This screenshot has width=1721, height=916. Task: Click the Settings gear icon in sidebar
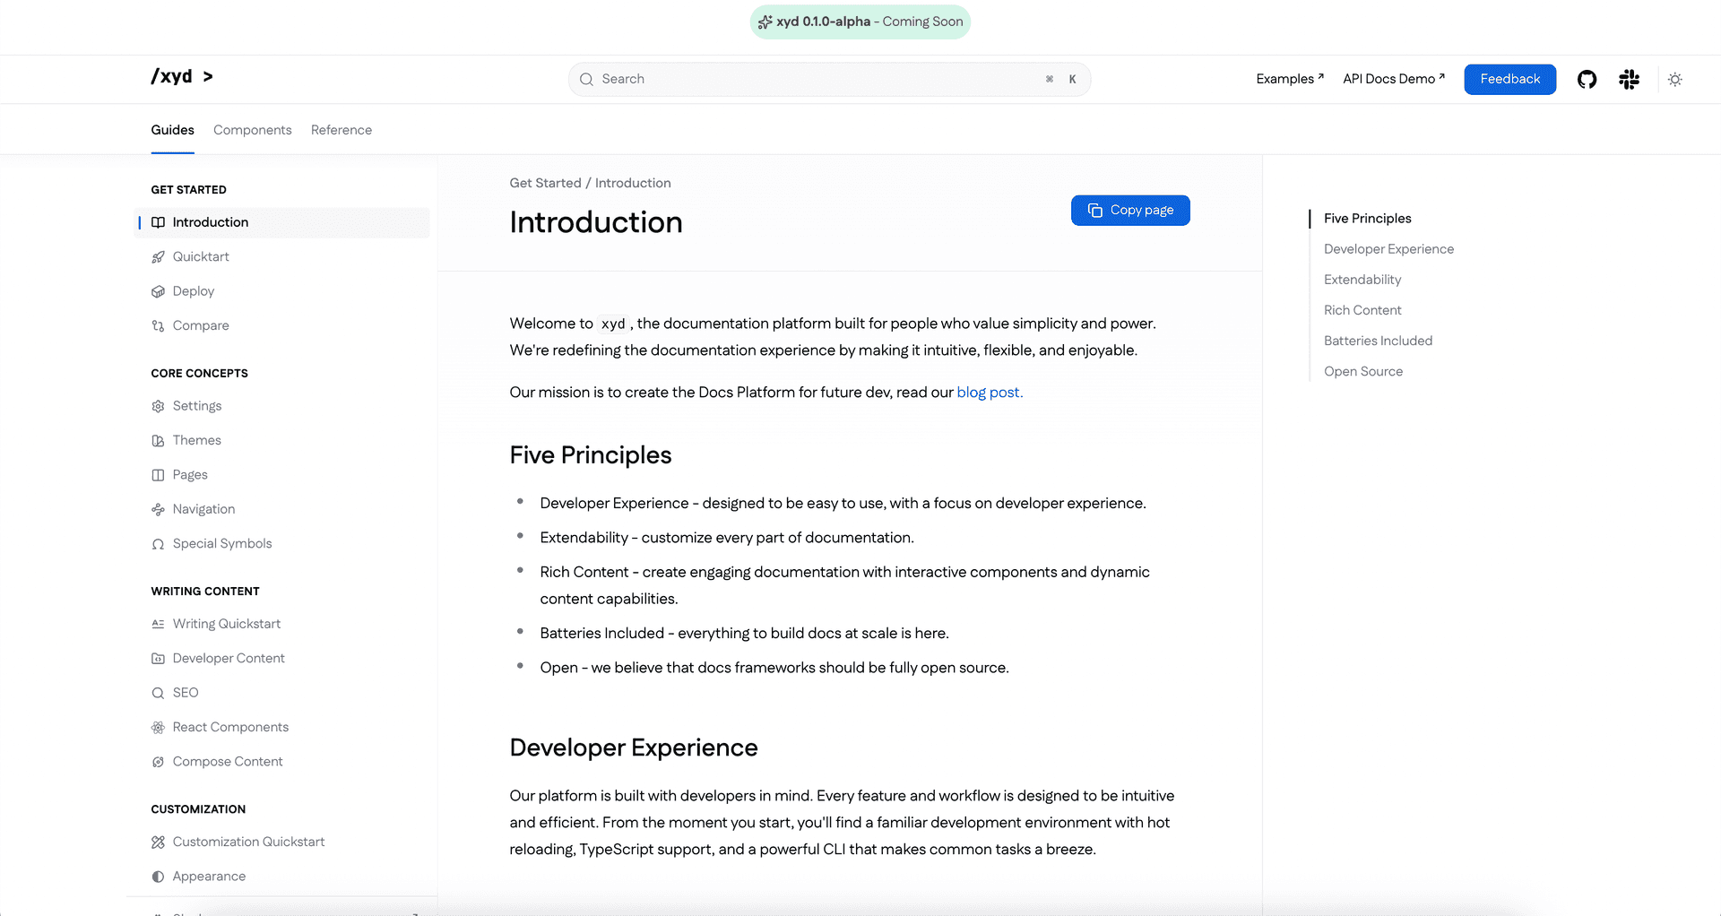click(158, 406)
